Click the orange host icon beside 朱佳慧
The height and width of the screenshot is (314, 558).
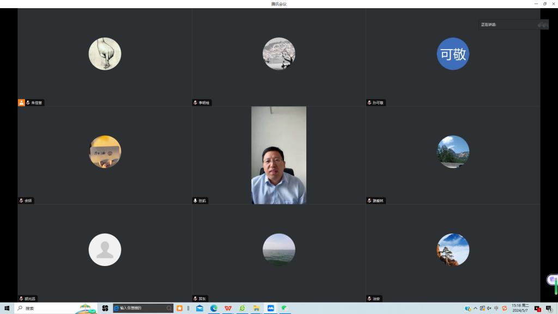(21, 102)
